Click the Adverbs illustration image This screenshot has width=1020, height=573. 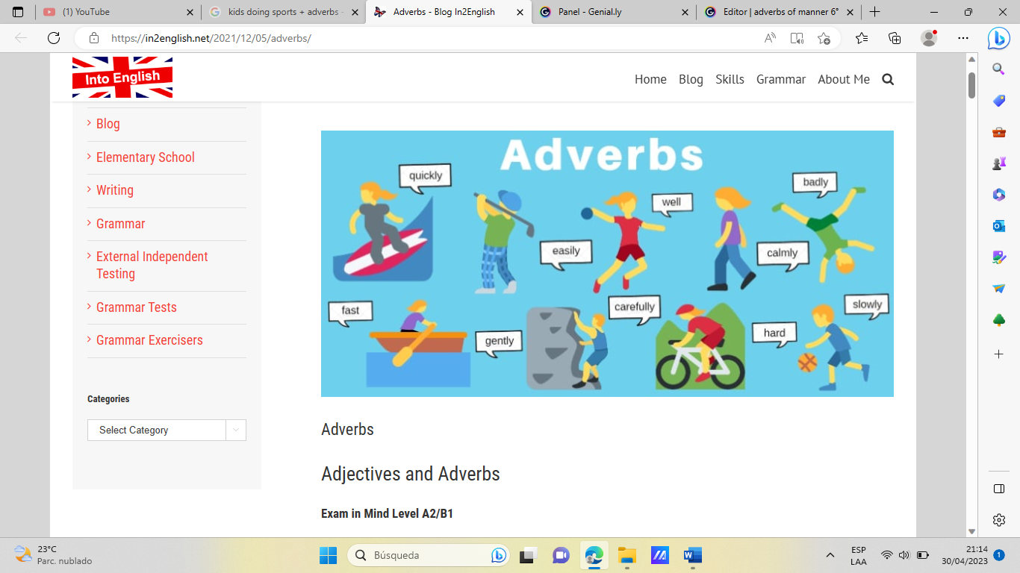point(607,263)
